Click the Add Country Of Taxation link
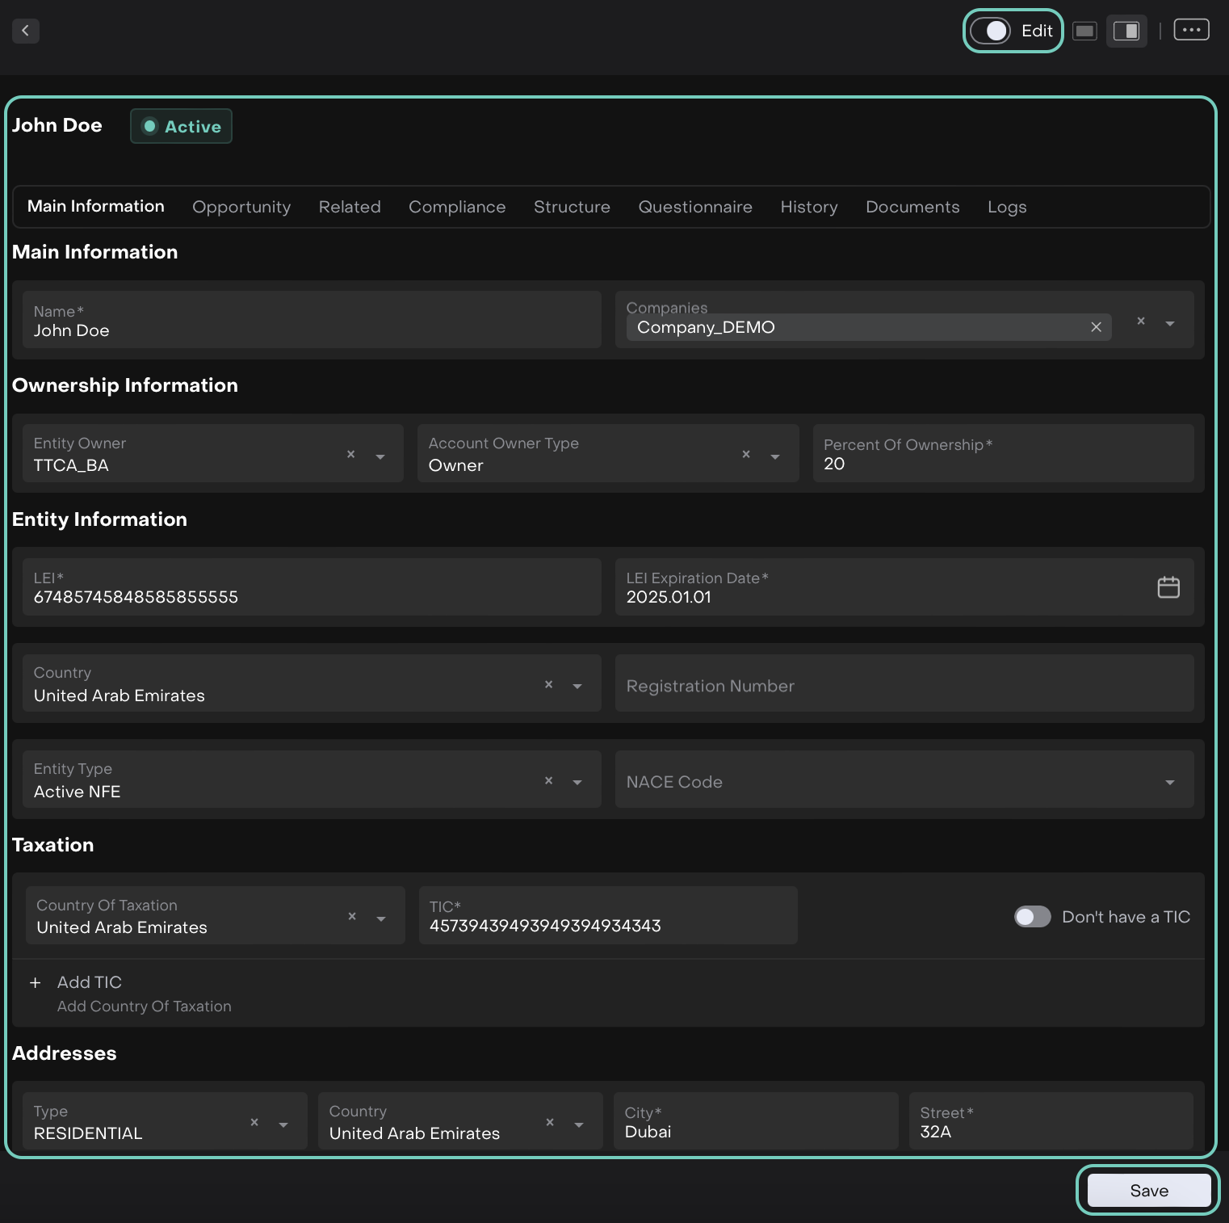Image resolution: width=1229 pixels, height=1223 pixels. (x=145, y=1007)
